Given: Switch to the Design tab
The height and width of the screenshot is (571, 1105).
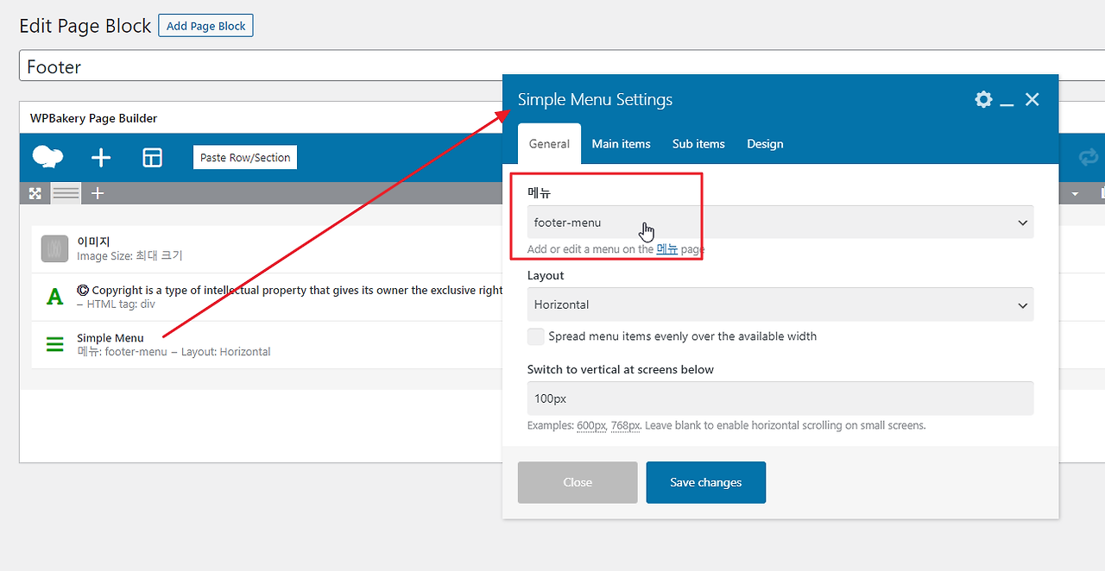Looking at the screenshot, I should coord(765,144).
